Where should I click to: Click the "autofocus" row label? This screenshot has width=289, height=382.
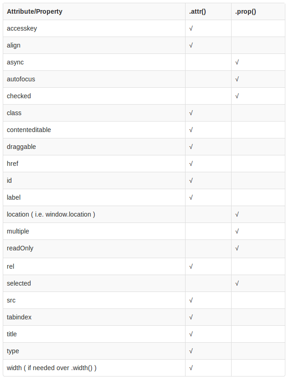[x=21, y=80]
